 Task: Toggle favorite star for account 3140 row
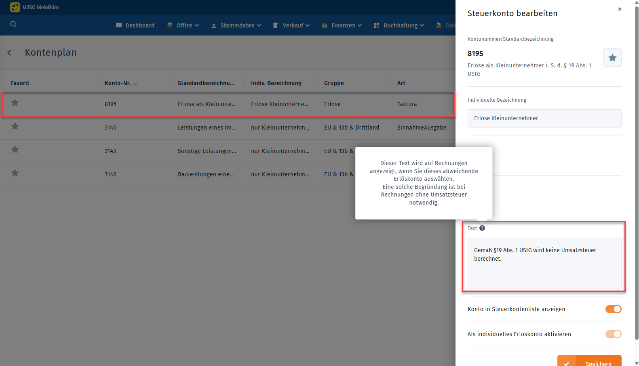tap(15, 173)
